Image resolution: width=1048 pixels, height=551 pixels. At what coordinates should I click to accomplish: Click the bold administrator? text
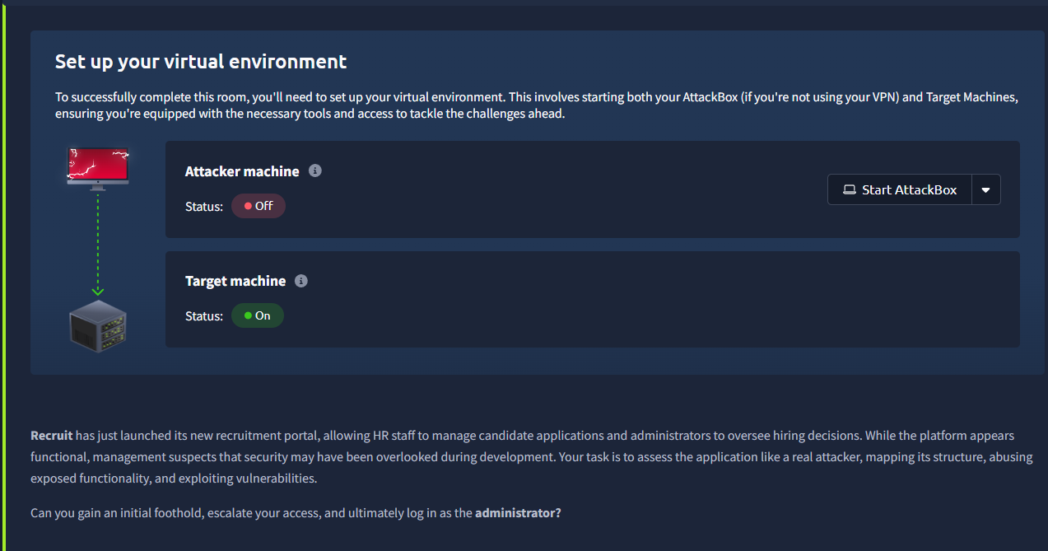click(x=518, y=512)
